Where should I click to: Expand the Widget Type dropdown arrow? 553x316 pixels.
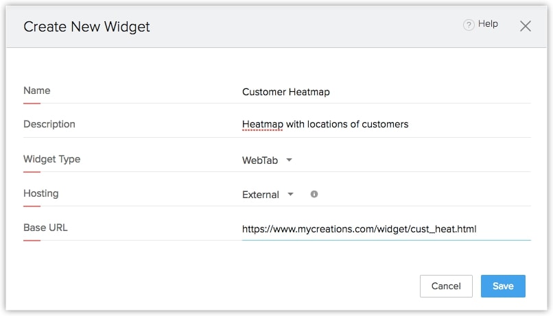(x=289, y=160)
